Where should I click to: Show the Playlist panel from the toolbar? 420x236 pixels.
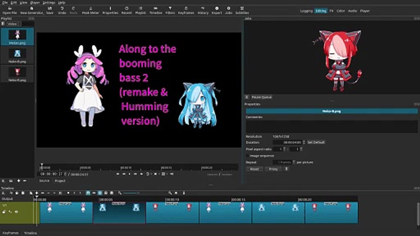pos(141,10)
